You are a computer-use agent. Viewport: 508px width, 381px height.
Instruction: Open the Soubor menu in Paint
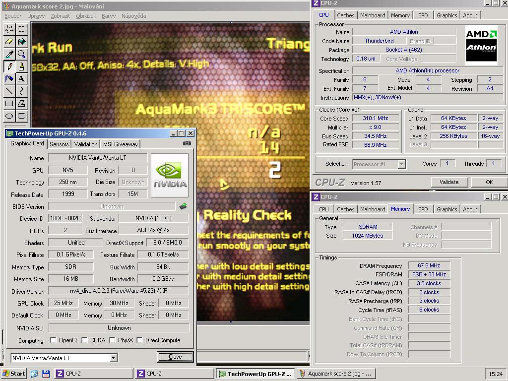[x=13, y=16]
